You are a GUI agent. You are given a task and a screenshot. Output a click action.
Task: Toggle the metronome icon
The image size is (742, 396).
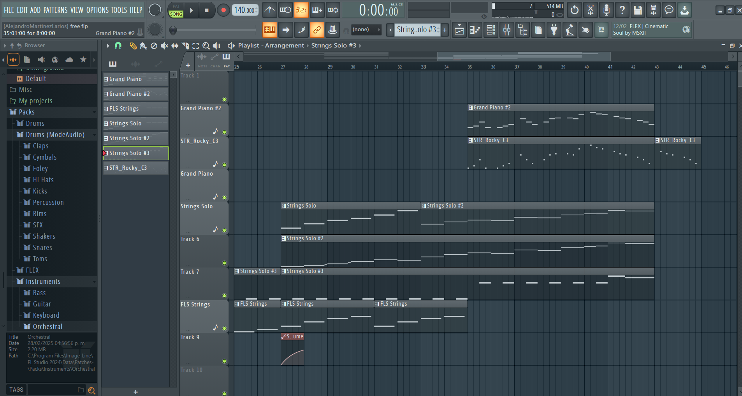pyautogui.click(x=269, y=10)
